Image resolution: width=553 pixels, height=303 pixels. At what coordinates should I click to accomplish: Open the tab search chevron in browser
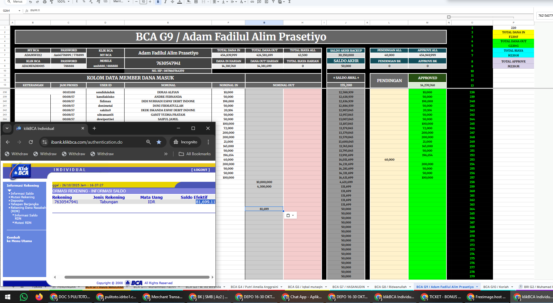coord(7,128)
